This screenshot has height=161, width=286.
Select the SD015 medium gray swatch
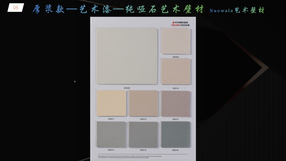(x=143, y=135)
